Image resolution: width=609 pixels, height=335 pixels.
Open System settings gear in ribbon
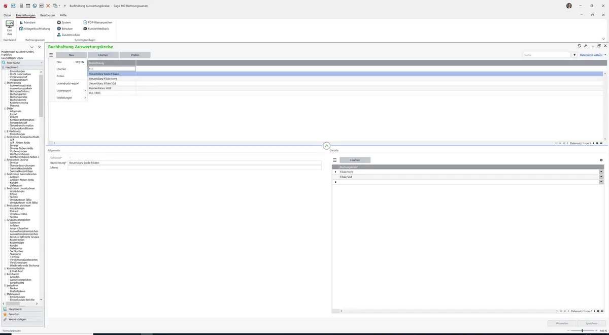(64, 22)
